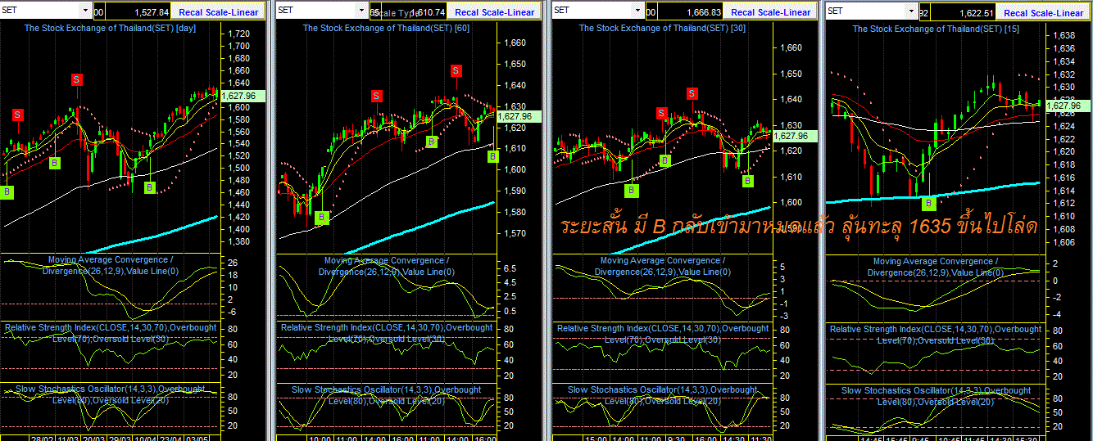The height and width of the screenshot is (441, 1093).
Task: Select the rightmost green B marker in the 30-minute chart
Action: 748,181
